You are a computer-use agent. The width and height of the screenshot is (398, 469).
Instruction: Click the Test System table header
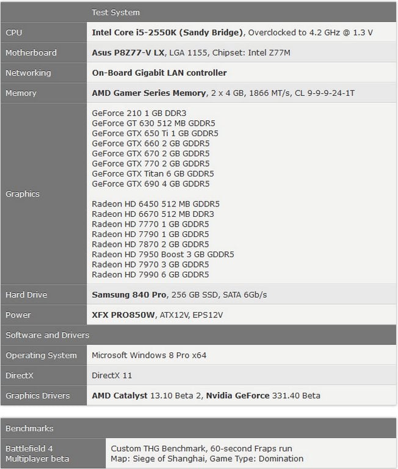[x=115, y=12]
